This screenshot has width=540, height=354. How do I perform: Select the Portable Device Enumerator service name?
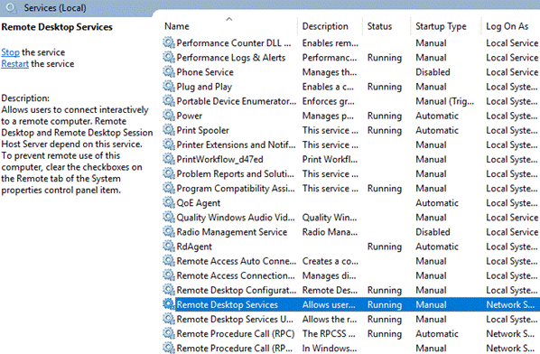(x=237, y=101)
